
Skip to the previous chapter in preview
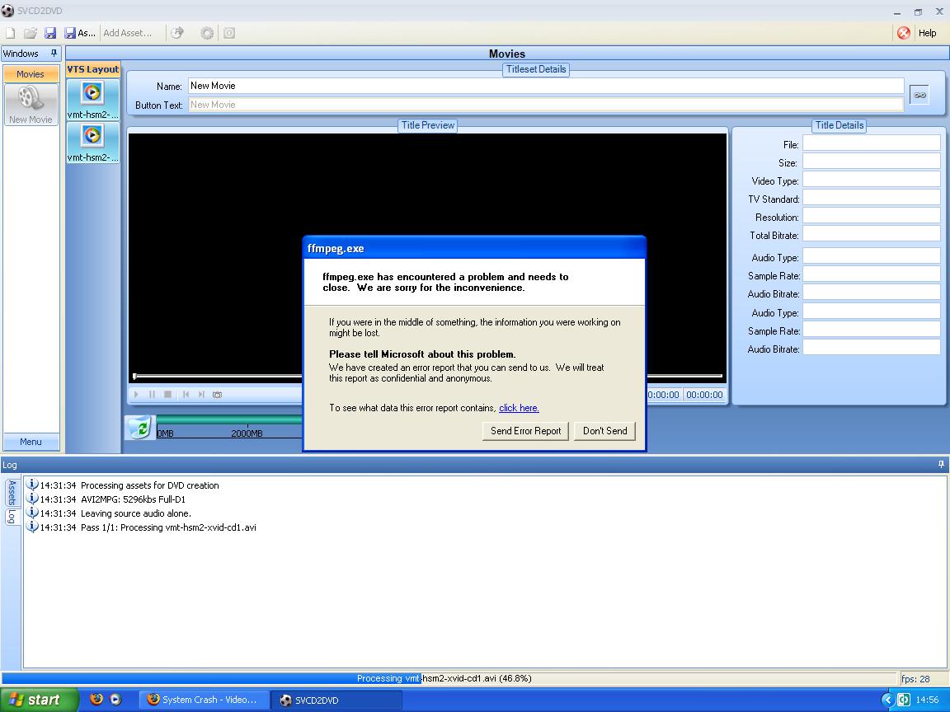186,394
